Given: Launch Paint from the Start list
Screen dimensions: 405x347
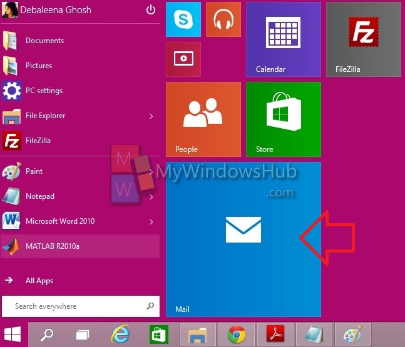Looking at the screenshot, I should pyautogui.click(x=80, y=171).
